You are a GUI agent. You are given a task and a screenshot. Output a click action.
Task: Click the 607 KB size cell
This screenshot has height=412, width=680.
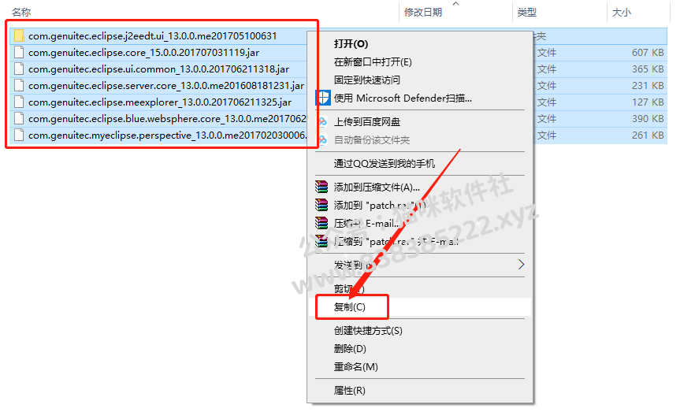[648, 53]
